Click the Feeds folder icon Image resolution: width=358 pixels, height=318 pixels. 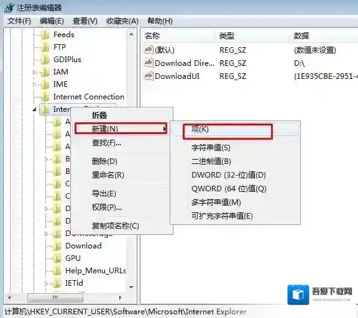pos(45,35)
